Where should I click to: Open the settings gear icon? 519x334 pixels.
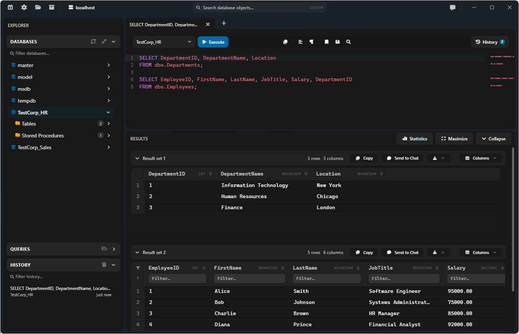pyautogui.click(x=24, y=7)
